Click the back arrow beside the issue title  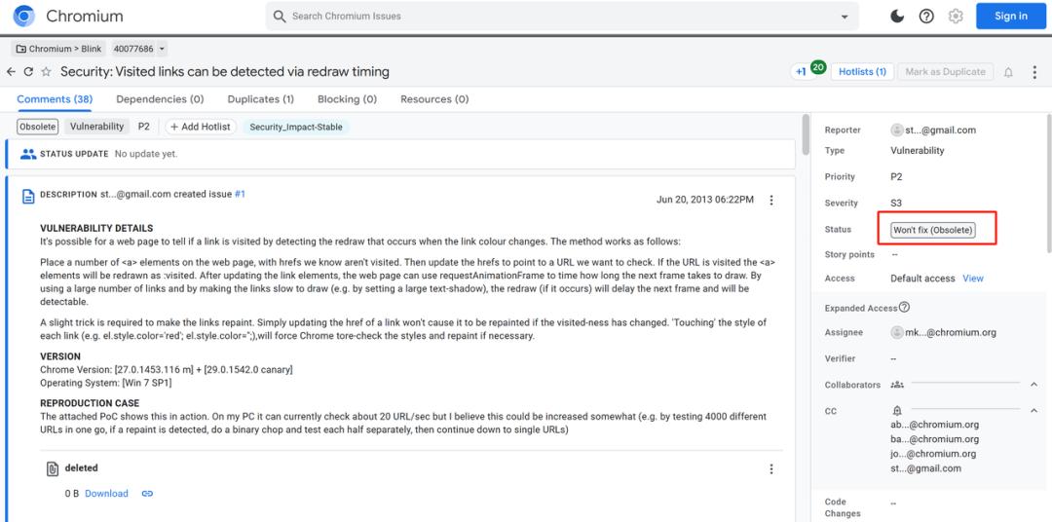point(11,72)
